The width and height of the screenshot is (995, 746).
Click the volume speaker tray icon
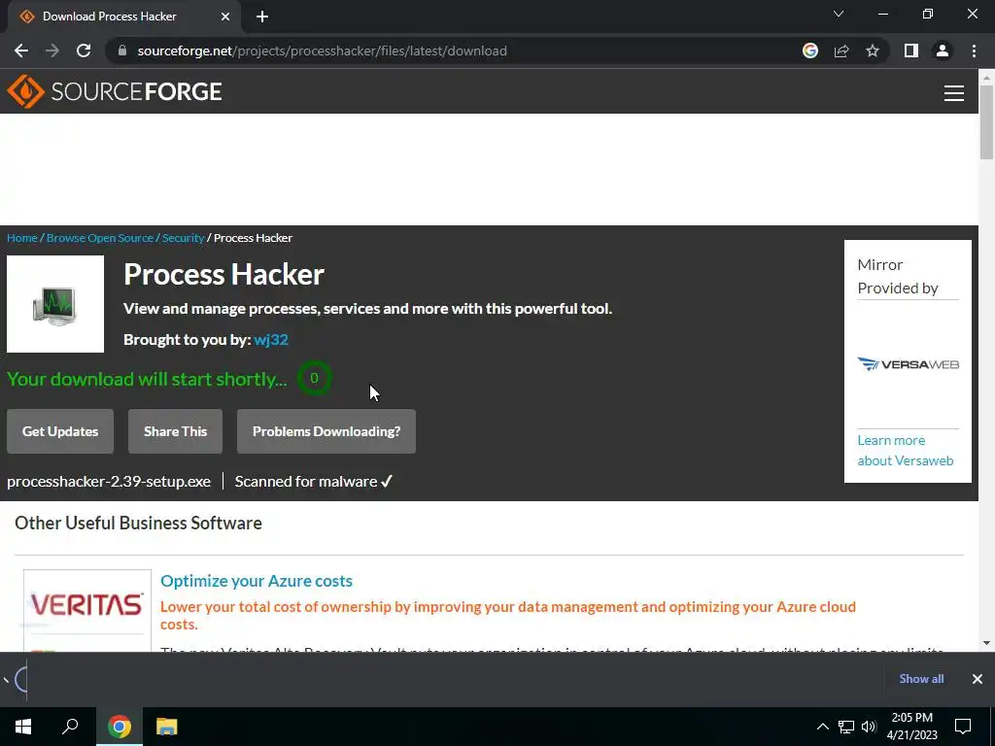tap(869, 727)
